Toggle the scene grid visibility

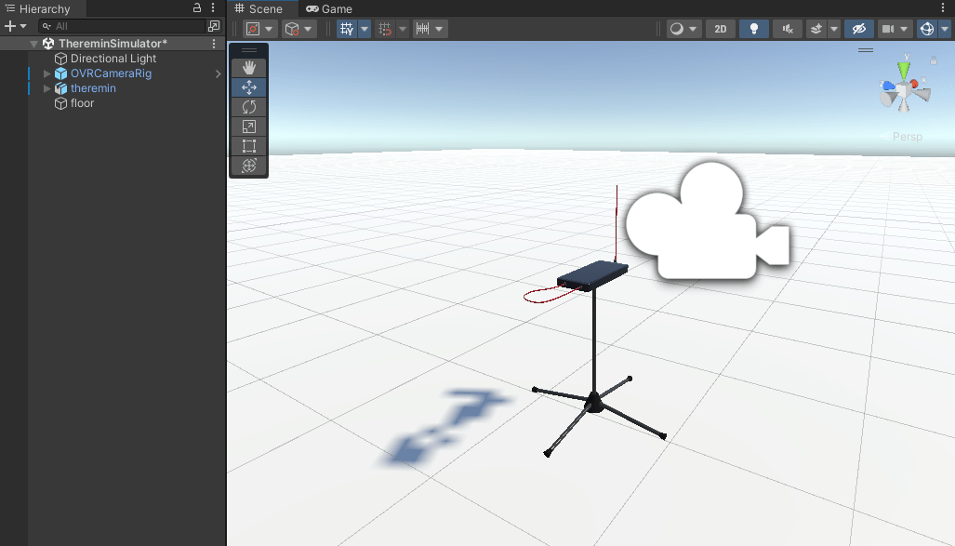coord(347,29)
